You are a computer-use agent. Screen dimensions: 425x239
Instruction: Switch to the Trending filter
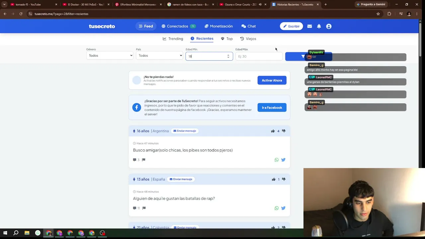[173, 39]
